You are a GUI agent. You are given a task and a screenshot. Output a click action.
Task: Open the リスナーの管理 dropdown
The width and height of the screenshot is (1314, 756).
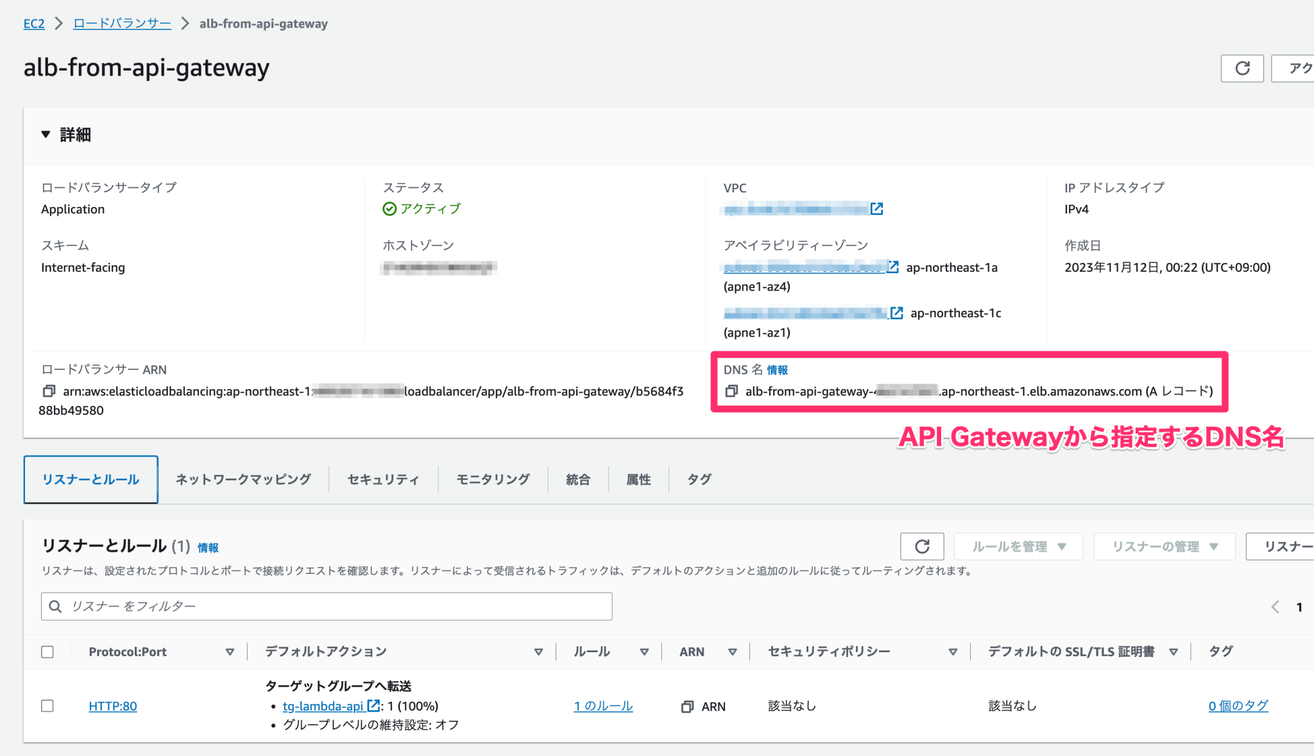pos(1163,546)
